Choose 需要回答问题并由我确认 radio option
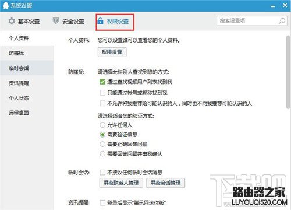 102,154
